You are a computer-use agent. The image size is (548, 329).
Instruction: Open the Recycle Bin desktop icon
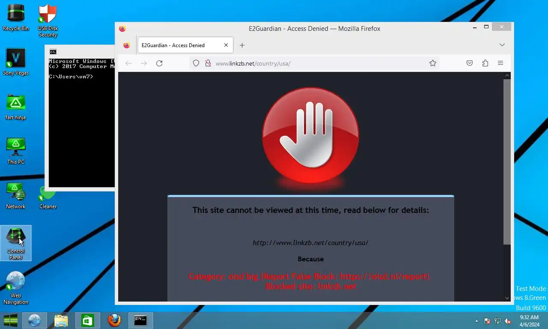16,18
